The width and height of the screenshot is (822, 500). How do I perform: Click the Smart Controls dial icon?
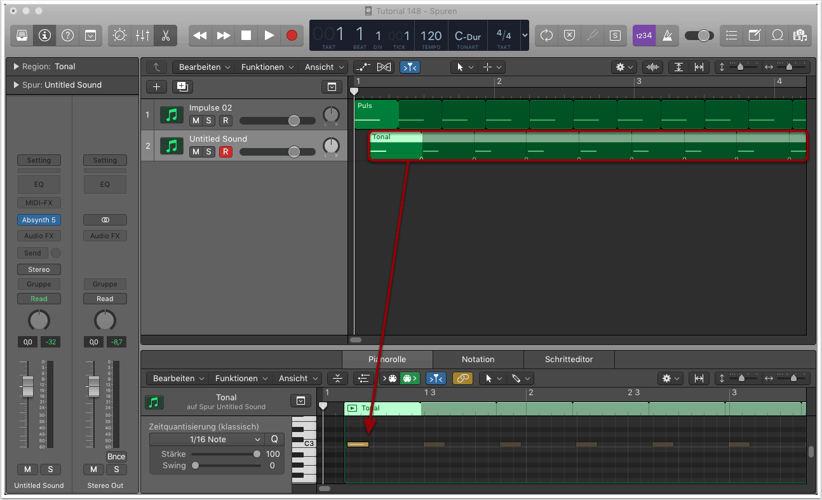click(x=119, y=36)
